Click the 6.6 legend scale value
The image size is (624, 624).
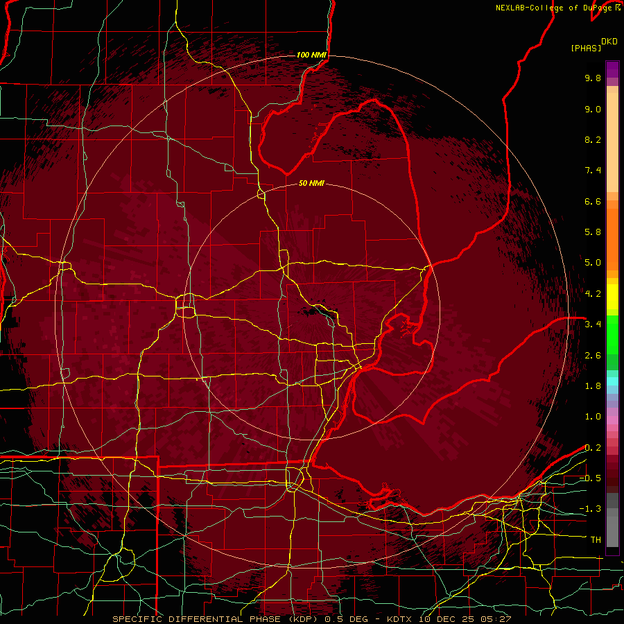tap(593, 202)
